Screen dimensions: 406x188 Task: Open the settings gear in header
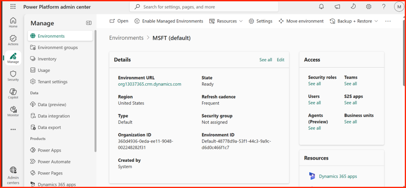pos(368,7)
